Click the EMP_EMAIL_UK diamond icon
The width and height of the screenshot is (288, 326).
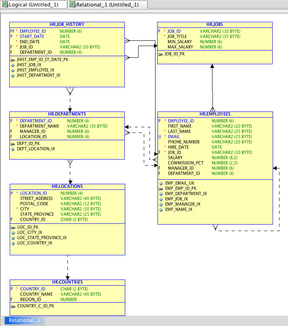pyautogui.click(x=161, y=183)
